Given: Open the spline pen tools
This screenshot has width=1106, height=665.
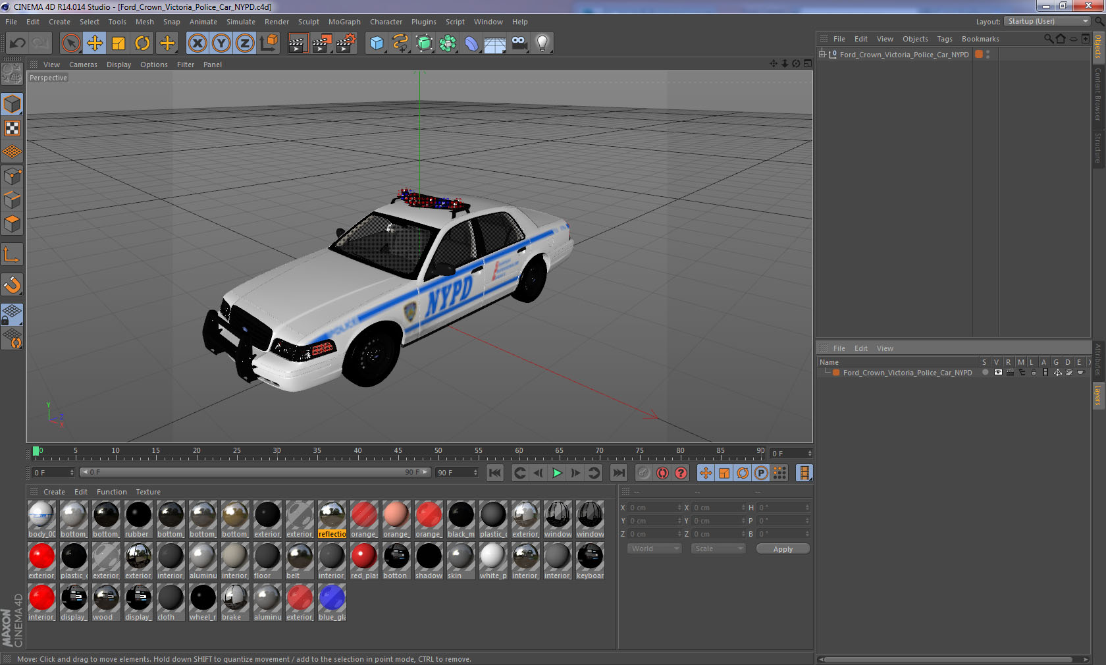Looking at the screenshot, I should [400, 43].
